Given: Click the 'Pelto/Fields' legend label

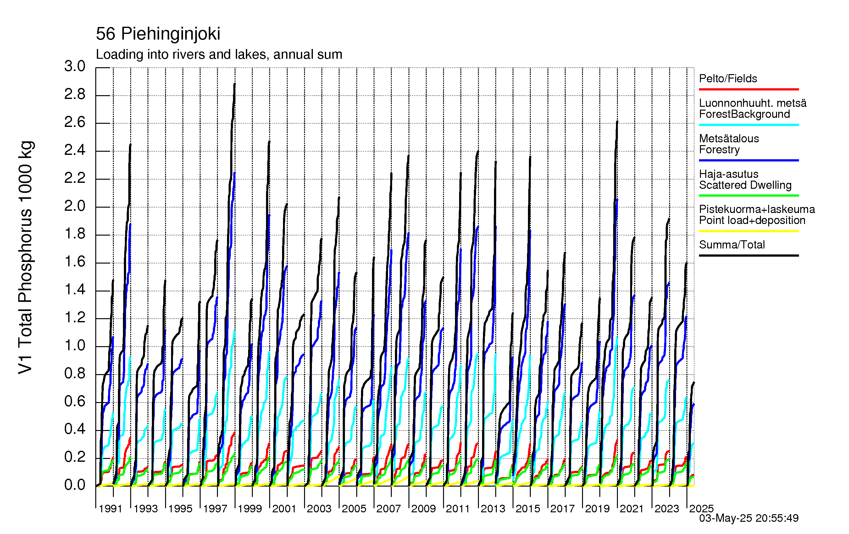Looking at the screenshot, I should pos(728,78).
